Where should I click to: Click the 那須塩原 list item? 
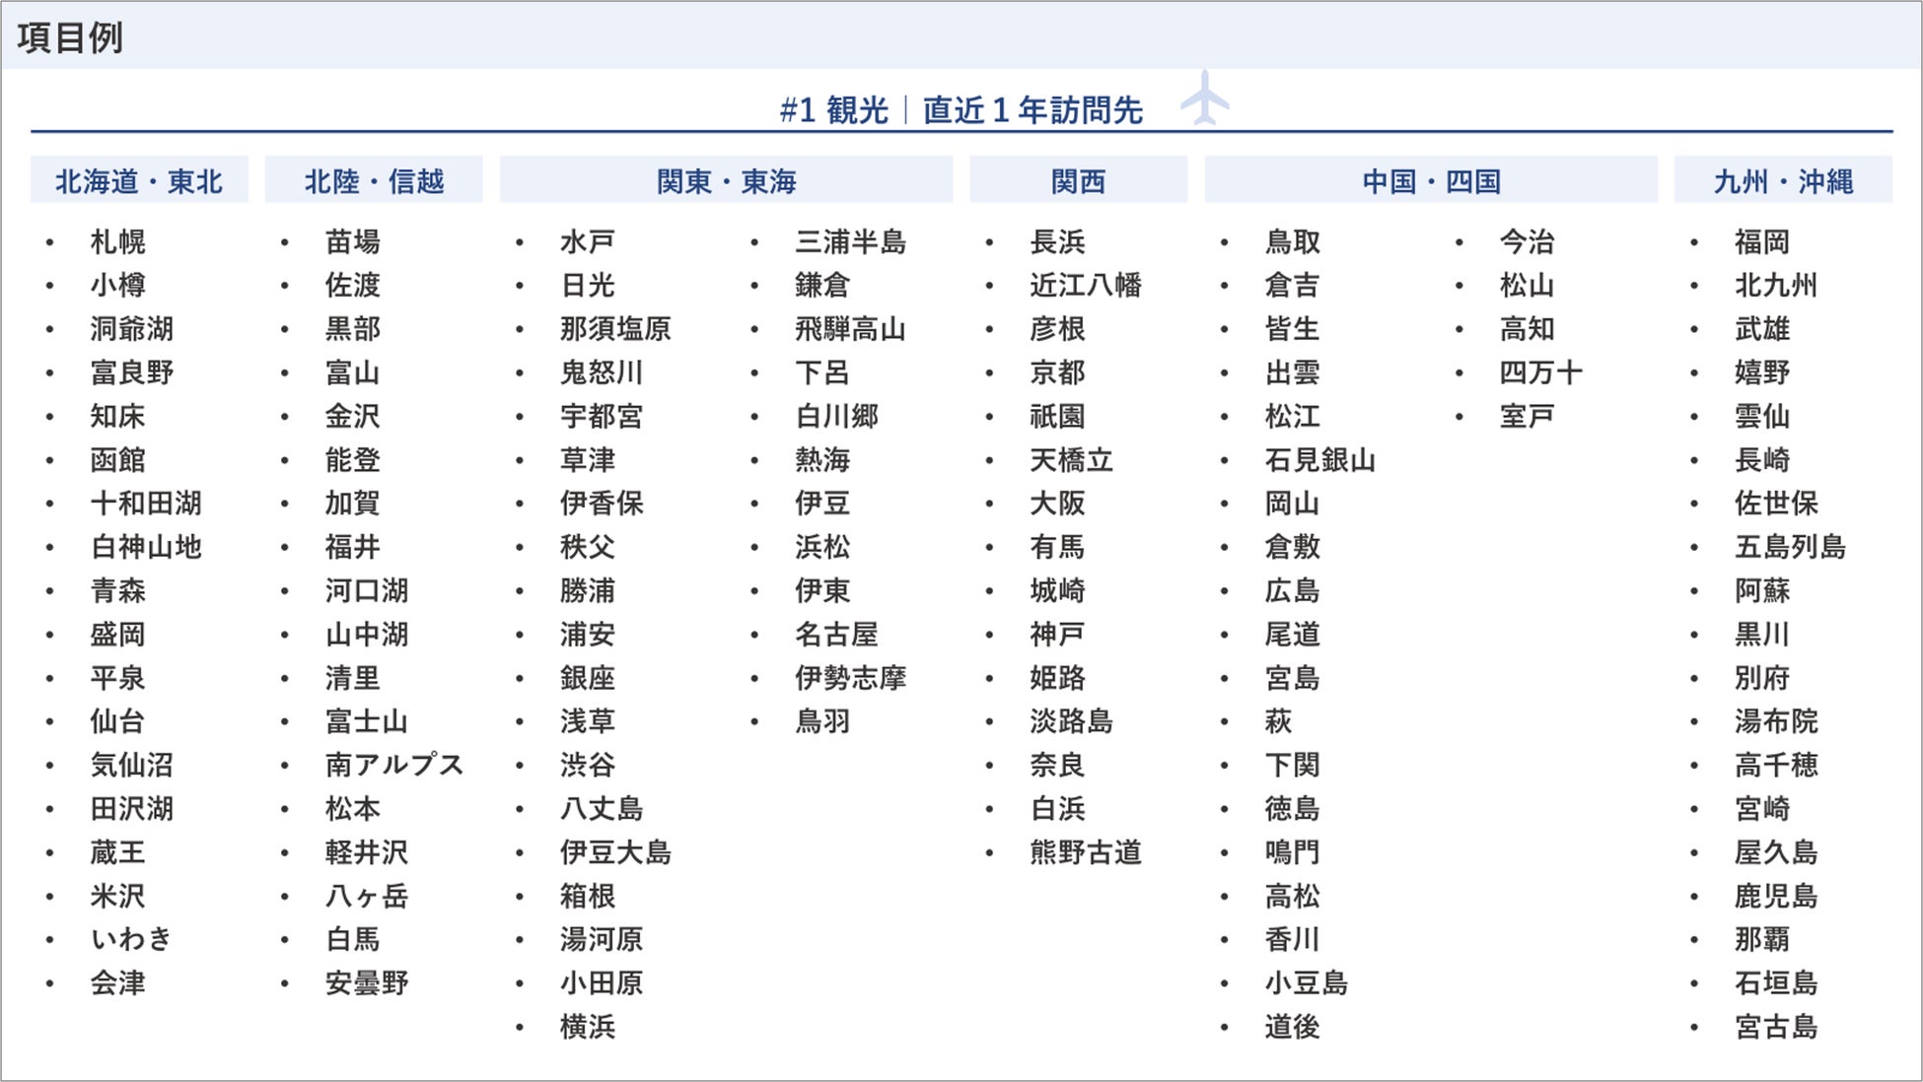[x=615, y=329]
